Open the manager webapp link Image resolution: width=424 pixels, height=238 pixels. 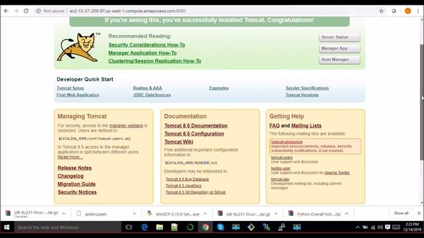127,126
